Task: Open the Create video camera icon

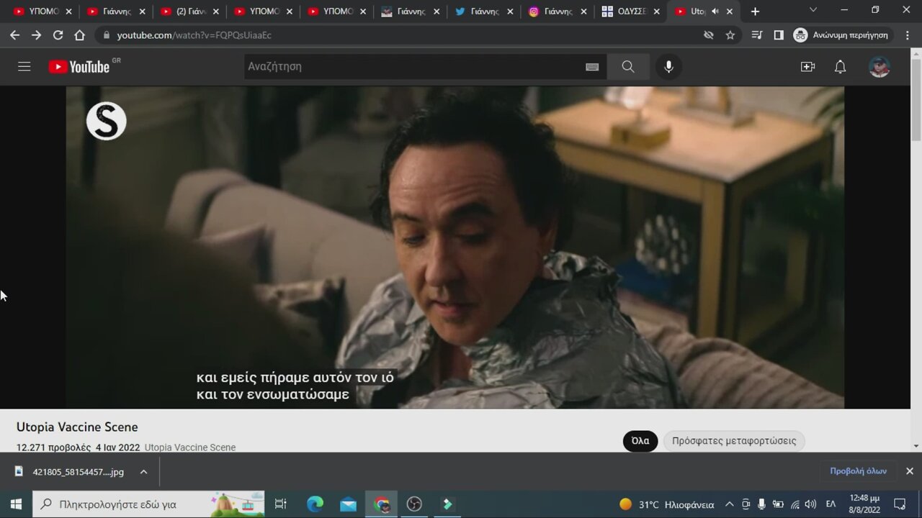Action: coord(808,67)
